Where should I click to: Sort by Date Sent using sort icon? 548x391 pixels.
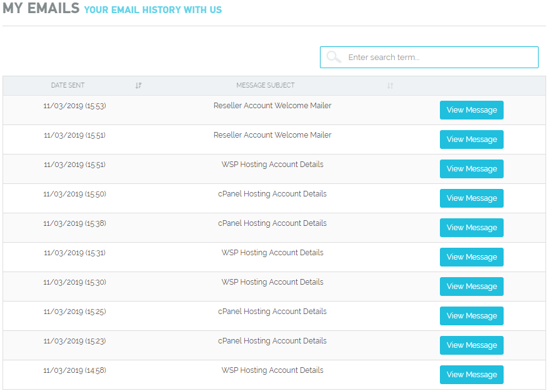(x=138, y=86)
